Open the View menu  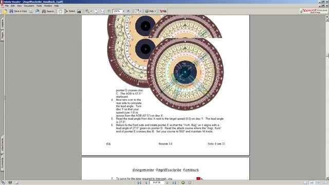click(x=20, y=6)
